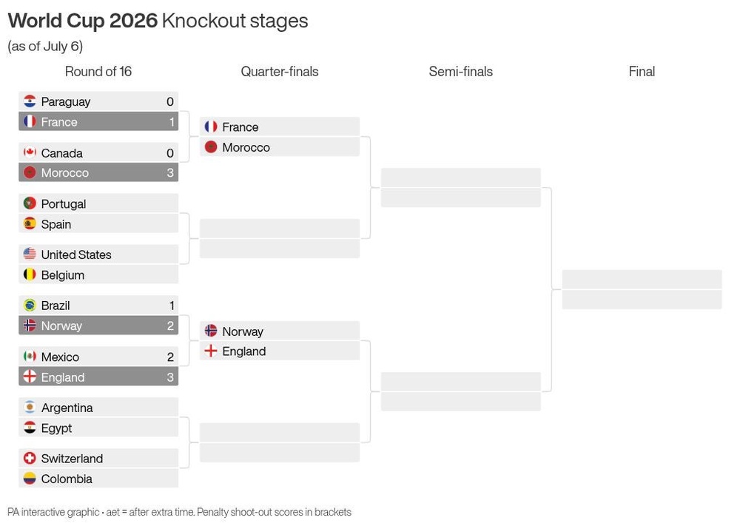Click Norway entry in Quarter-finals column
Screen dimensions: 740x523
pyautogui.click(x=280, y=331)
